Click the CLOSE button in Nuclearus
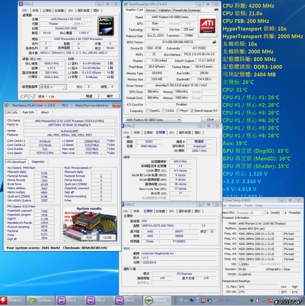The image size is (305, 306). [x=108, y=237]
